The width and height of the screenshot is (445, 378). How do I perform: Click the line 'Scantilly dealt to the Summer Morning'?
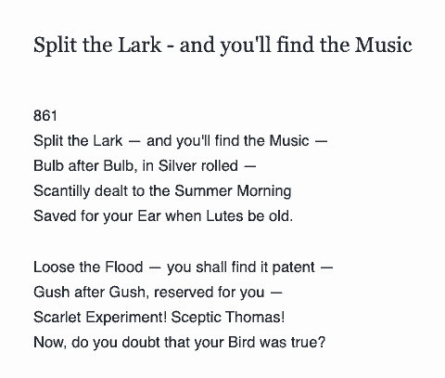click(162, 191)
